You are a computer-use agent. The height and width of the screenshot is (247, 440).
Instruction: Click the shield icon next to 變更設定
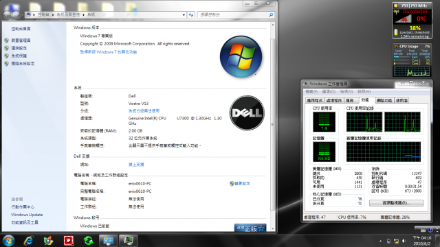click(232, 184)
